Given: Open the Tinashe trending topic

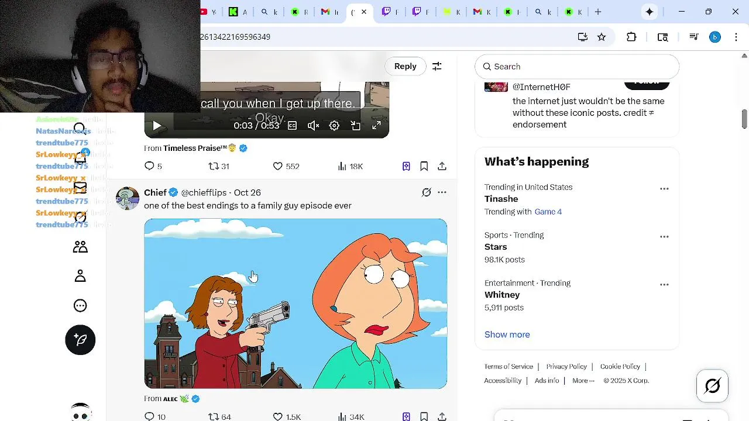Looking at the screenshot, I should [501, 199].
